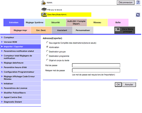The height and width of the screenshot is (113, 142).
Task: Click the 'Adresse(Exporter)' heading
Action: coord(52,38)
